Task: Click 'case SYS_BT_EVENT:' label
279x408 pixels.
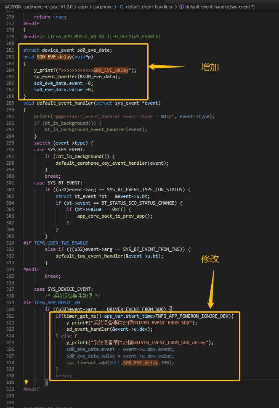Action: tap(58, 183)
